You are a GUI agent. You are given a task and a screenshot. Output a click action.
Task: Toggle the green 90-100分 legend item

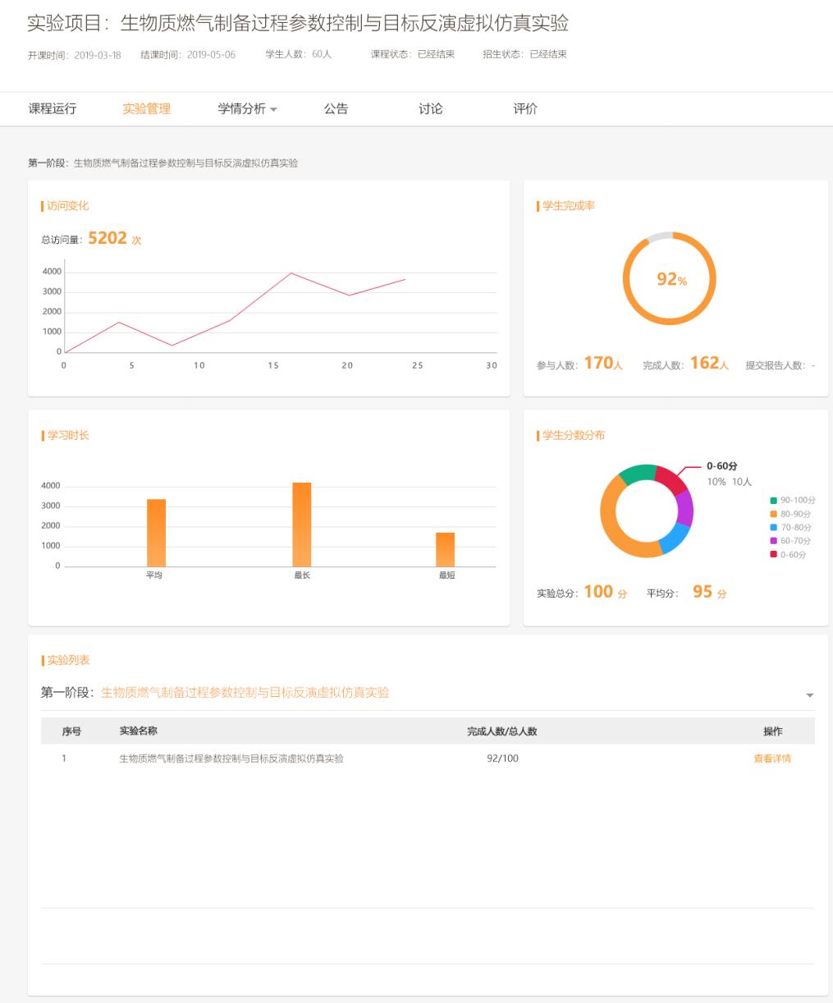point(791,500)
